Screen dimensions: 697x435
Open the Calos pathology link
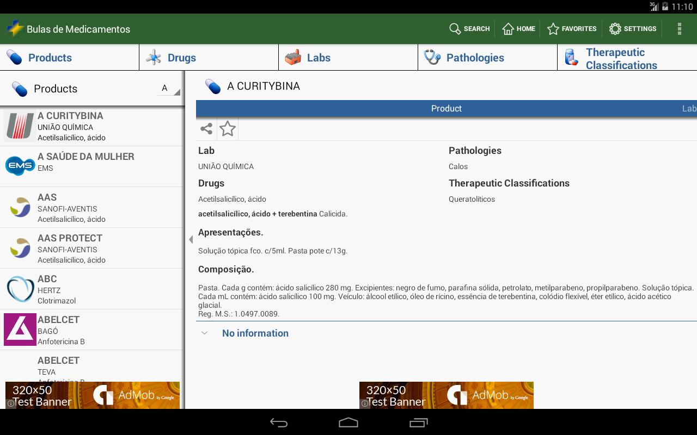click(x=458, y=166)
